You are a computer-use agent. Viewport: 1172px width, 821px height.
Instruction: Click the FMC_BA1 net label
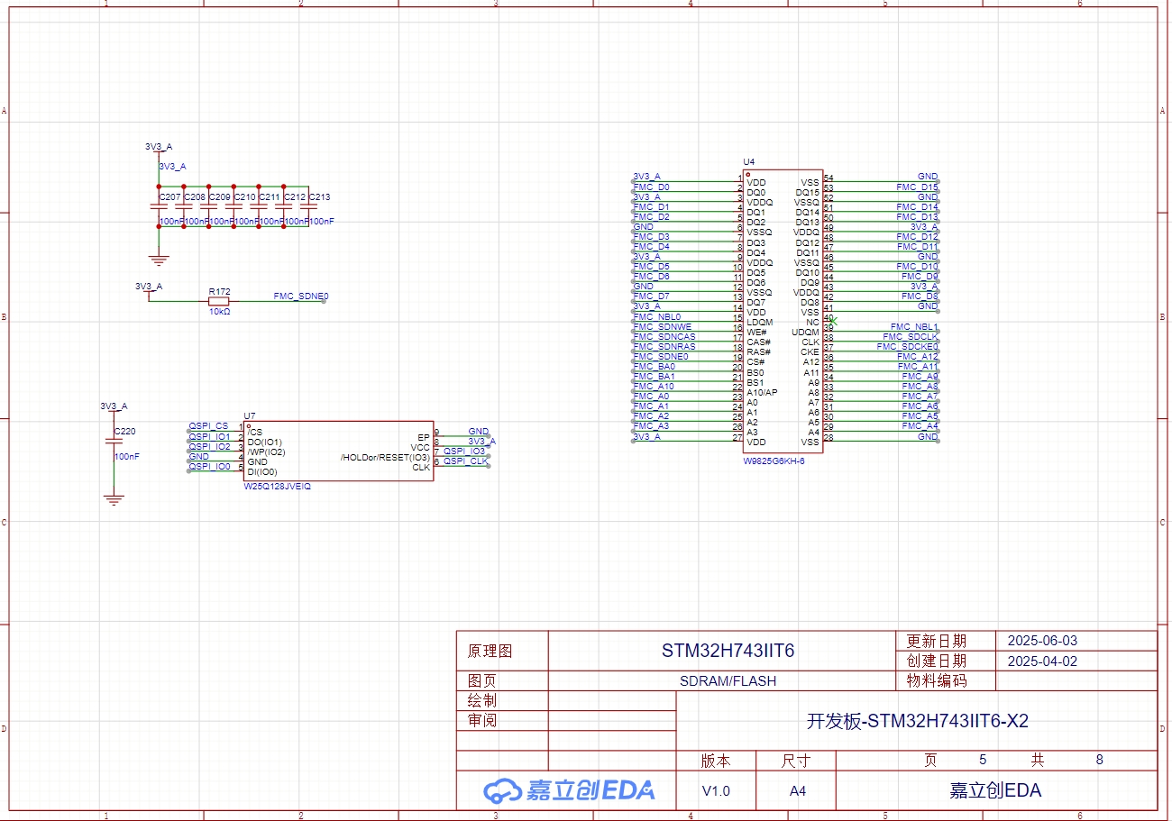coord(654,377)
